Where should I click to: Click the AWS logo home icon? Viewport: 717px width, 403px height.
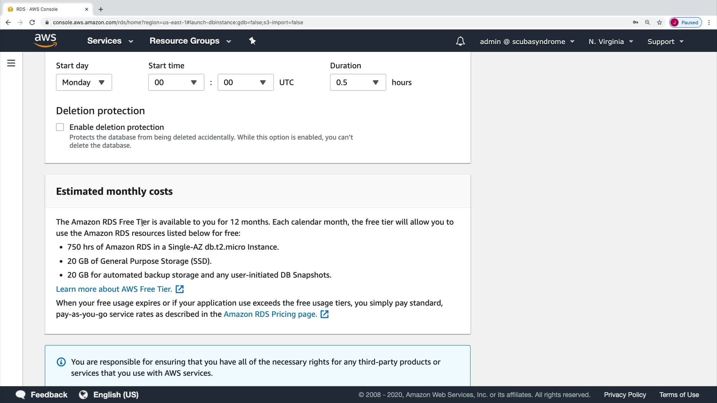pos(45,41)
